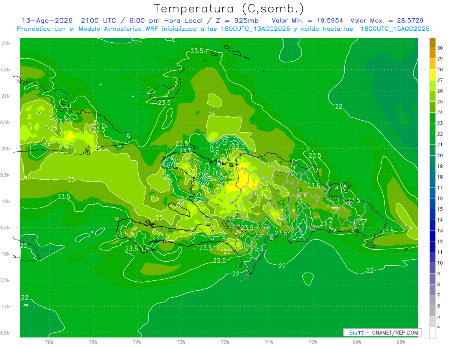
Task: Click the legend value '18'
Action: tap(440, 177)
